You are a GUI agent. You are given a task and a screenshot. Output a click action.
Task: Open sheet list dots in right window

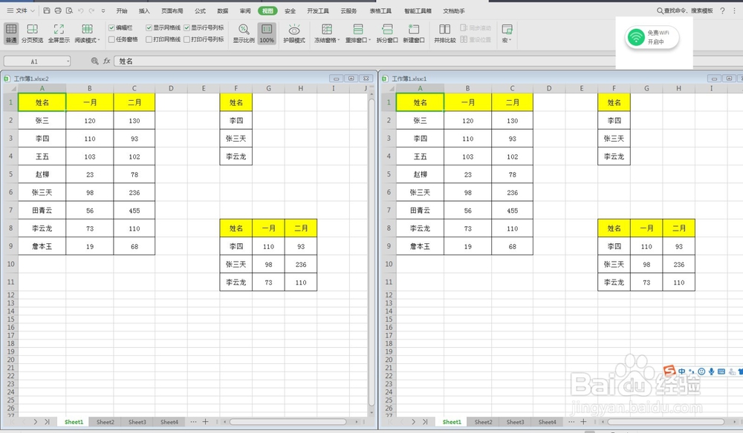tap(571, 422)
